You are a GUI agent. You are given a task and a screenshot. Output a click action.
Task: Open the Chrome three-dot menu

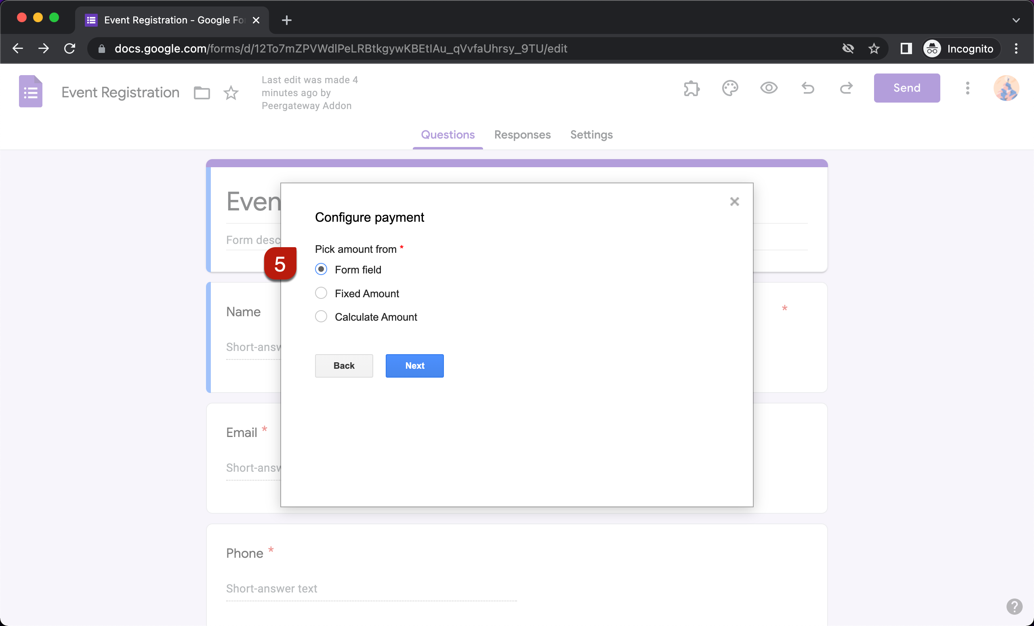(1016, 48)
